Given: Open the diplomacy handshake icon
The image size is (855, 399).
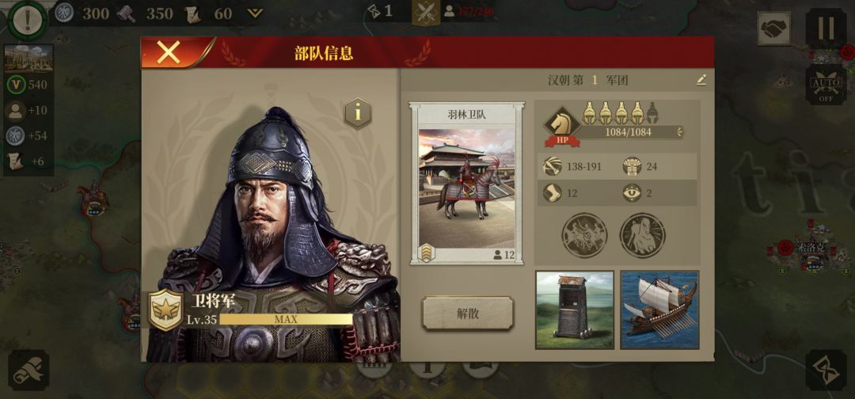Looking at the screenshot, I should click(773, 28).
